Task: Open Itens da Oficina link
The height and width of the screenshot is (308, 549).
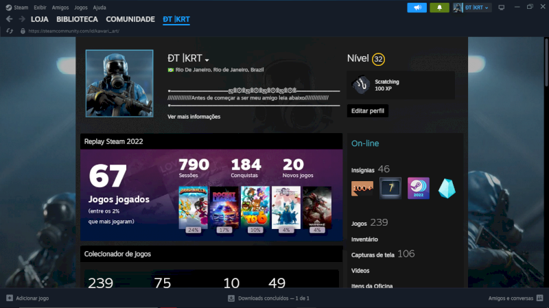Action: pos(372,285)
